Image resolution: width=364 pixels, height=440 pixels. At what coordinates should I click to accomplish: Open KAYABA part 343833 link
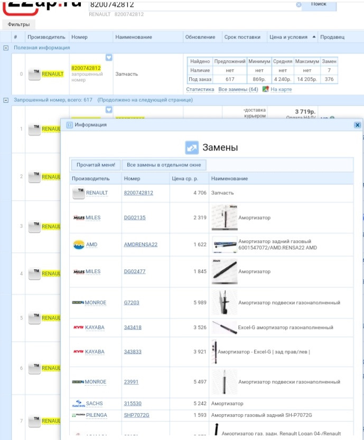pyautogui.click(x=133, y=352)
